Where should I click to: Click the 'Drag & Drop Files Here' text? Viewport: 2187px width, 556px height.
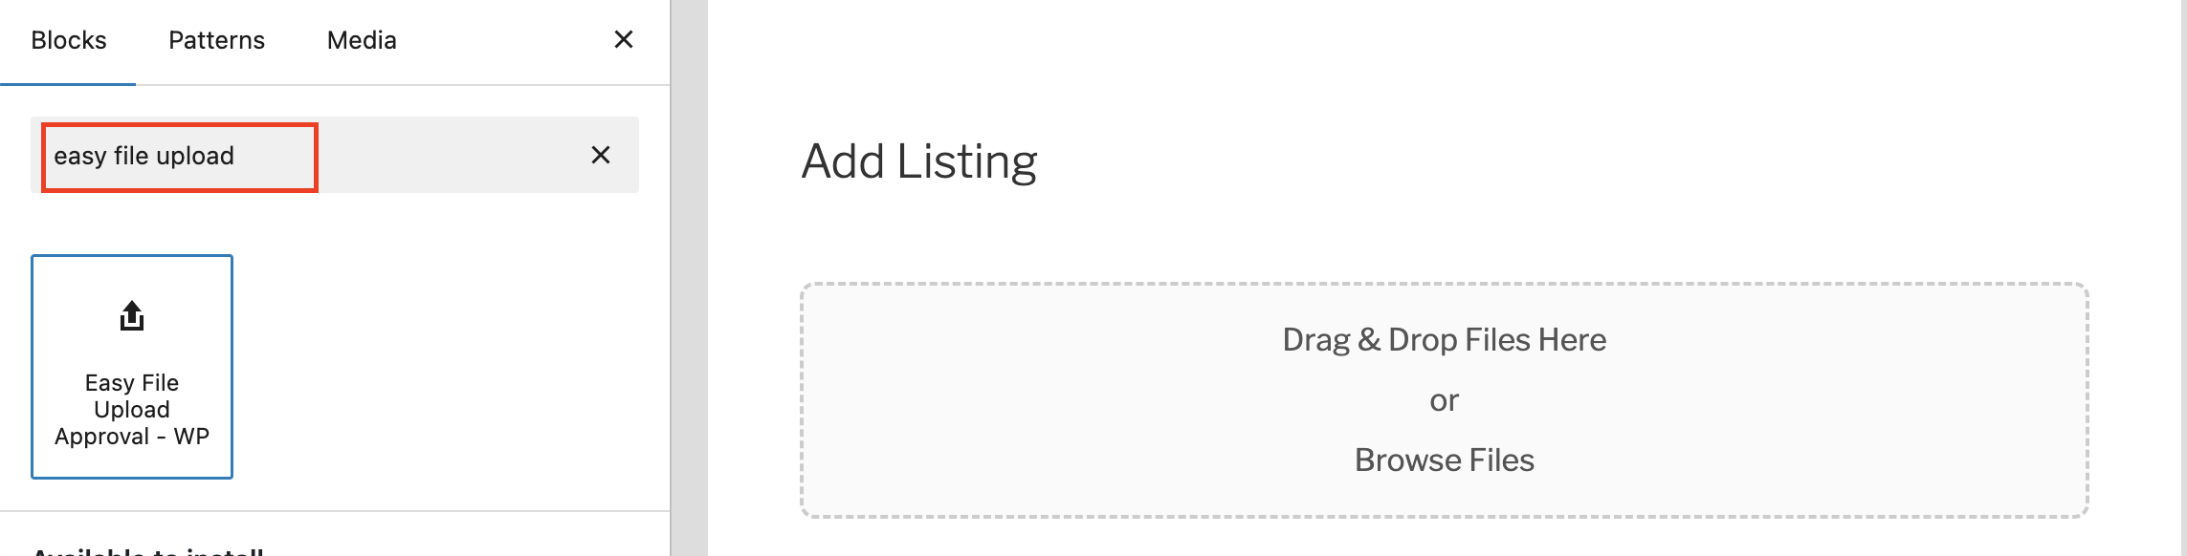click(1444, 340)
